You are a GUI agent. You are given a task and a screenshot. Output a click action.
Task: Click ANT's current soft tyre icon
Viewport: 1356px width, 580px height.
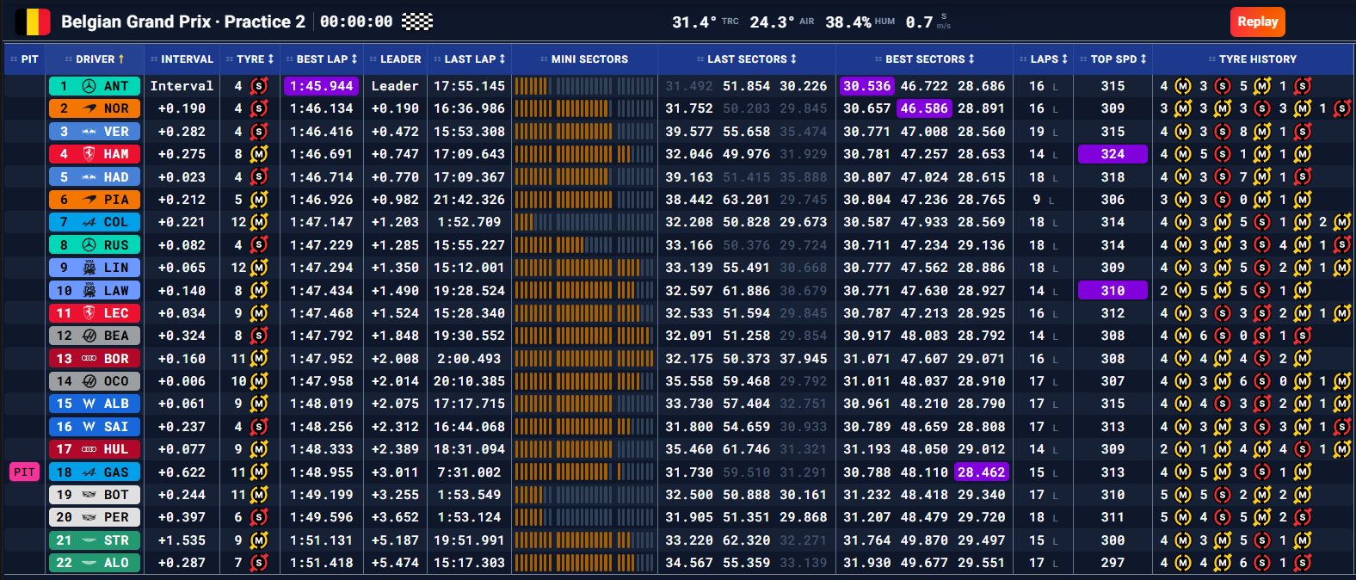point(259,86)
